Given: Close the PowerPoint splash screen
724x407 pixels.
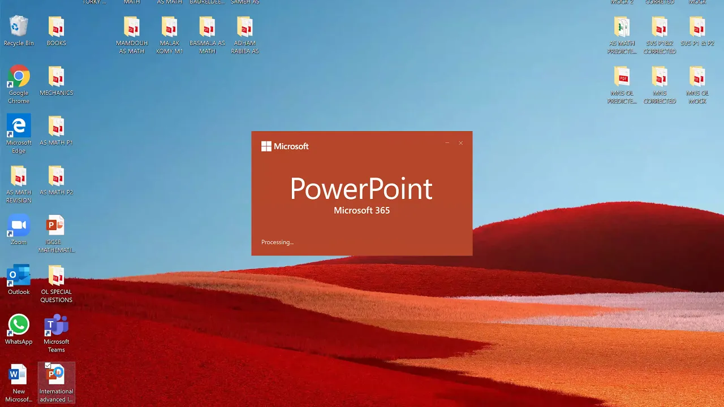Looking at the screenshot, I should pos(460,143).
